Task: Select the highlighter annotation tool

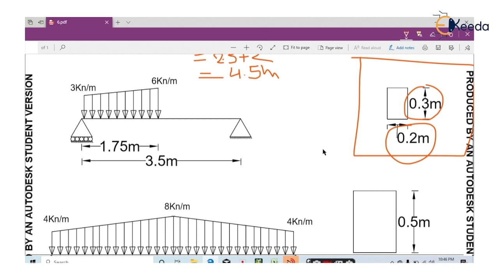Action: click(x=419, y=34)
